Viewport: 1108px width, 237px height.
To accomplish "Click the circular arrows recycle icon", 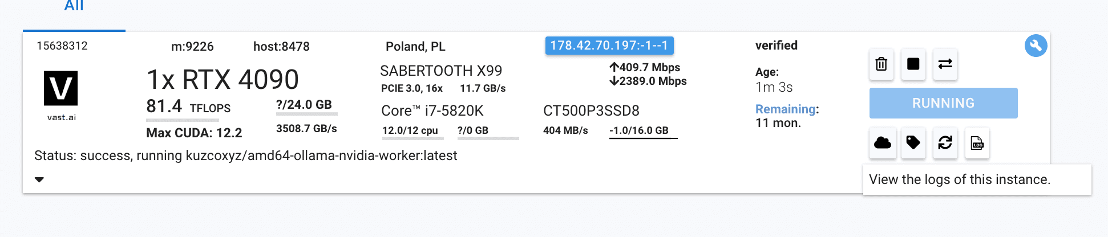I will [945, 143].
